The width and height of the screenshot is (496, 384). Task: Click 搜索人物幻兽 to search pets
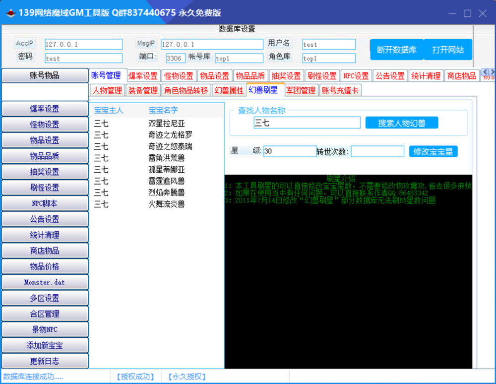tap(401, 123)
